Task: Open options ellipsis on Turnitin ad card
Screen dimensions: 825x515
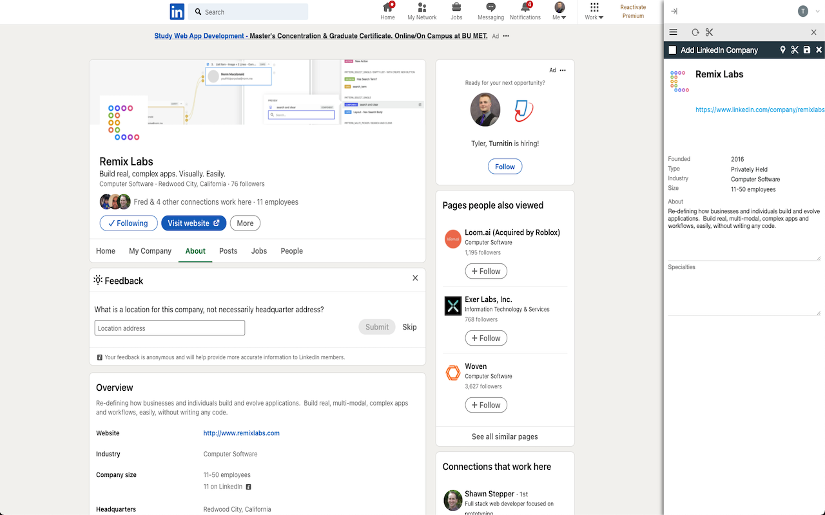Action: [563, 70]
